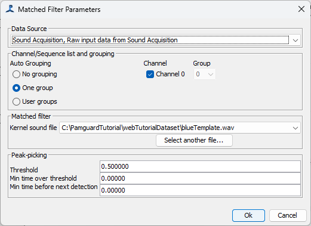The width and height of the screenshot is (311, 226).
Task: Dismiss dialog with the Cancel button
Action: [x=288, y=215]
